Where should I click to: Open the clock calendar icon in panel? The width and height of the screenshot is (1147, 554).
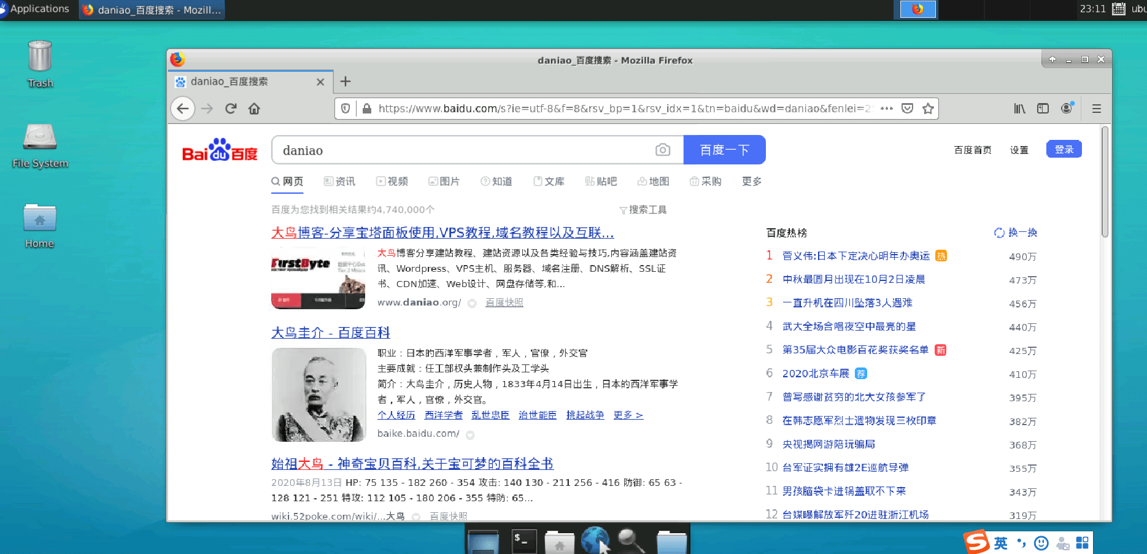point(1119,9)
